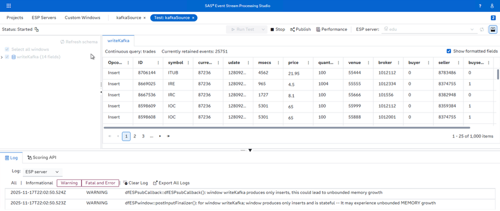Open the ESP Servers tab
Screen dimensions: 500x211
44,18
